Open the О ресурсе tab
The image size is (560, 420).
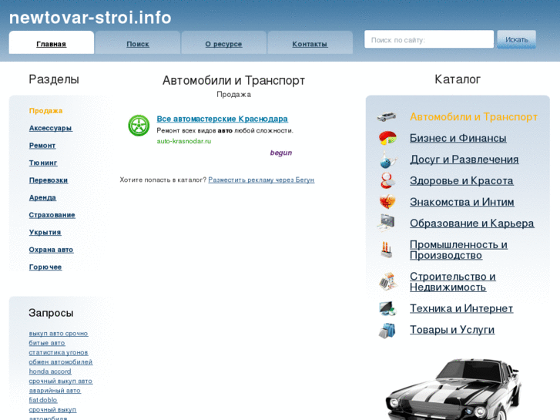[x=223, y=42]
